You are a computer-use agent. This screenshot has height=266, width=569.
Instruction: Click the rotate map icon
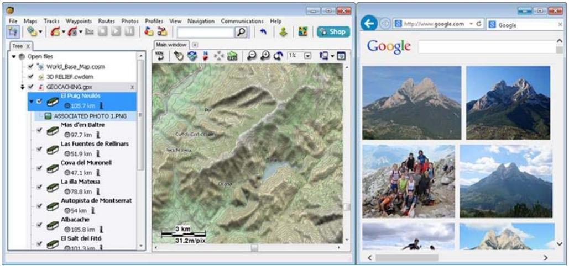click(x=276, y=56)
